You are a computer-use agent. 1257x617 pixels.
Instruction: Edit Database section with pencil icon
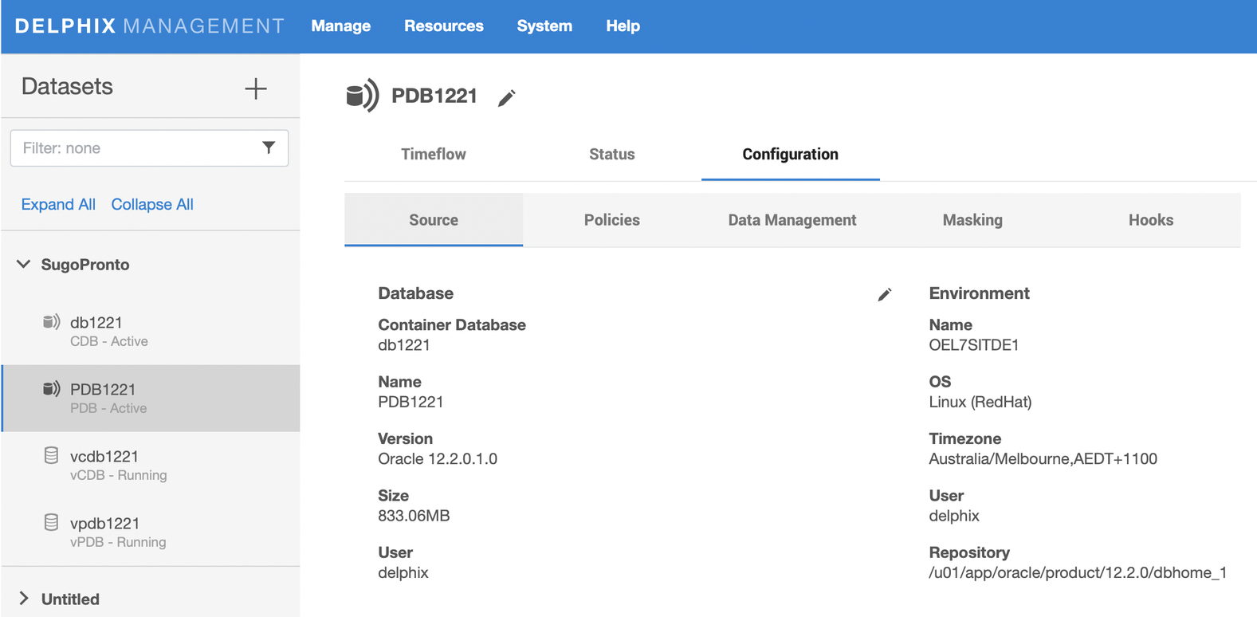click(884, 295)
